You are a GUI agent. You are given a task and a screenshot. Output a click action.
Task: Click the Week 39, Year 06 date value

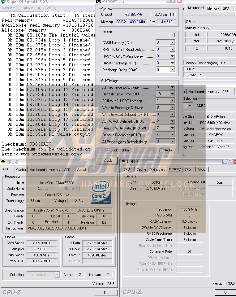pyautogui.click(x=216, y=147)
